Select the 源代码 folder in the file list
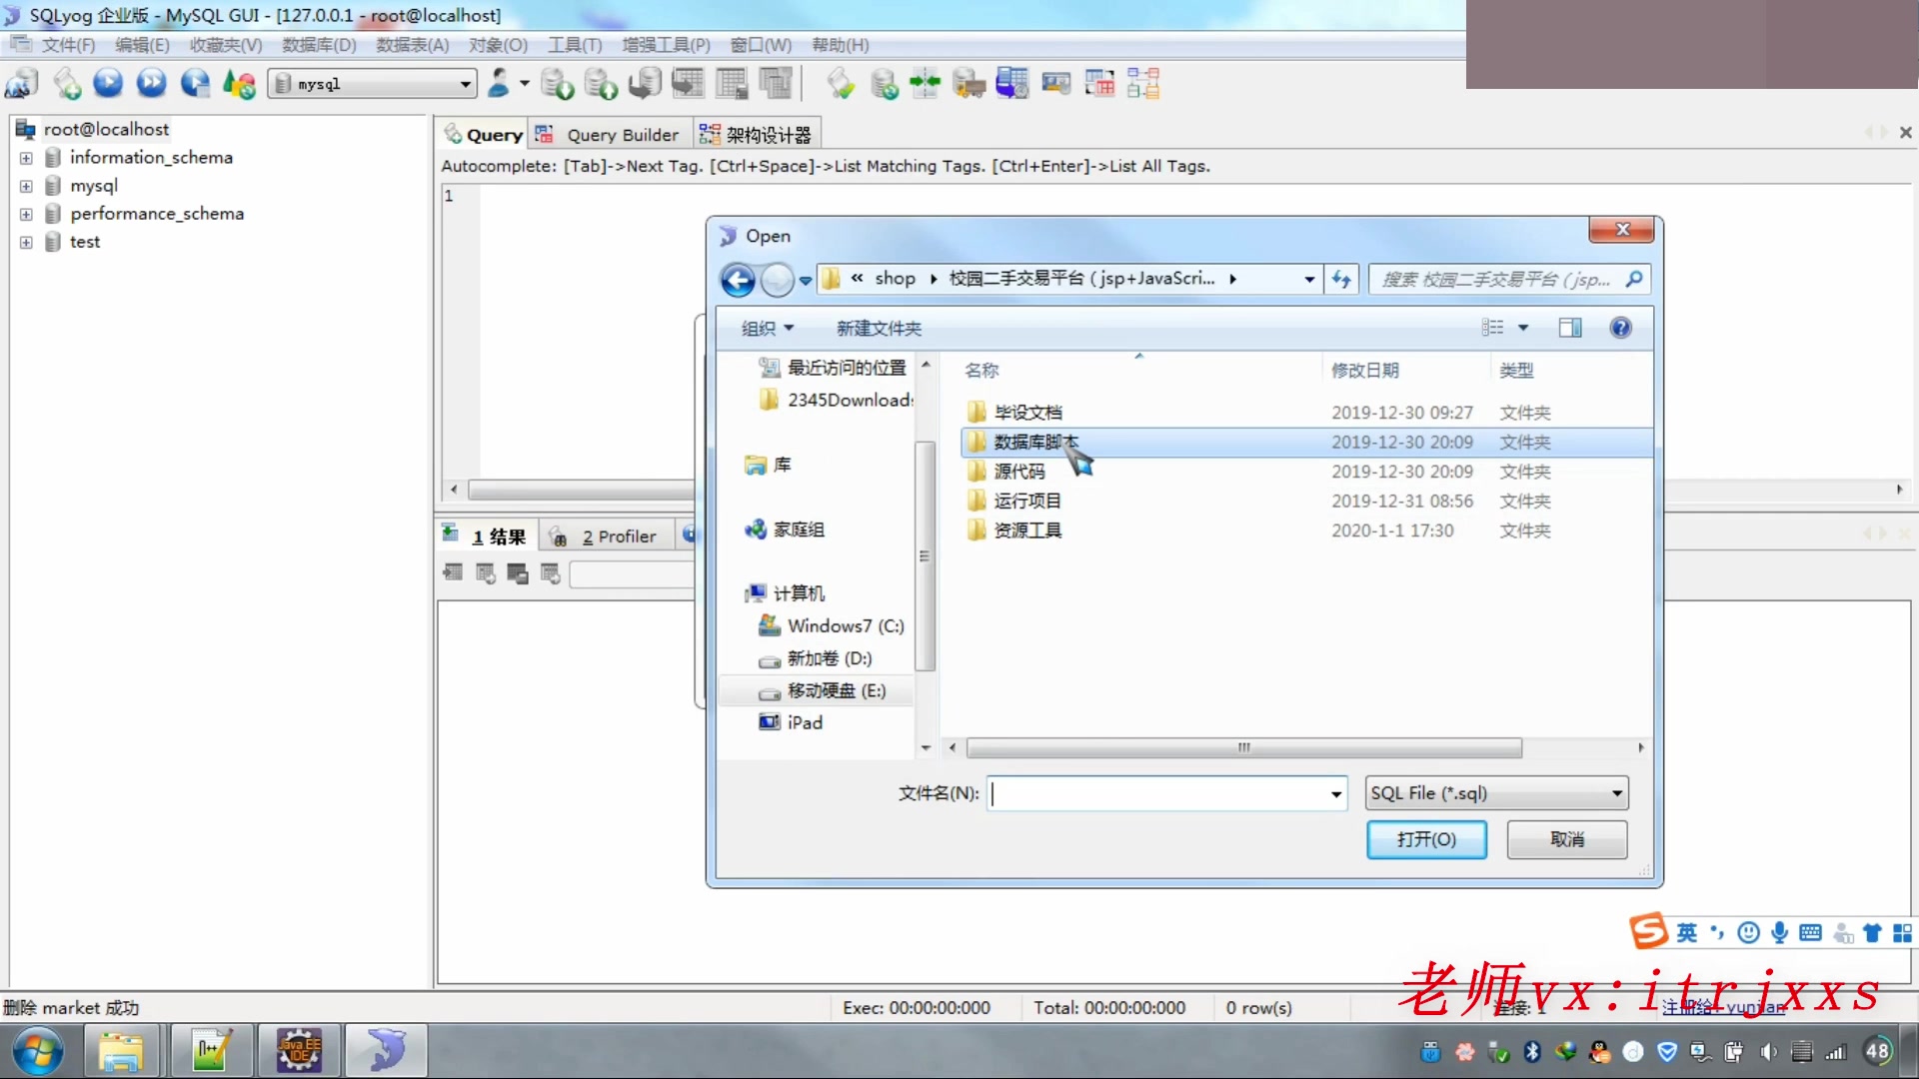Image resolution: width=1919 pixels, height=1079 pixels. [1019, 471]
